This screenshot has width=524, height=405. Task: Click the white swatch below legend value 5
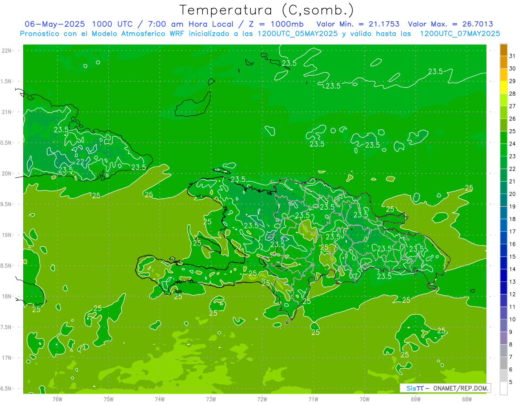tap(503, 388)
